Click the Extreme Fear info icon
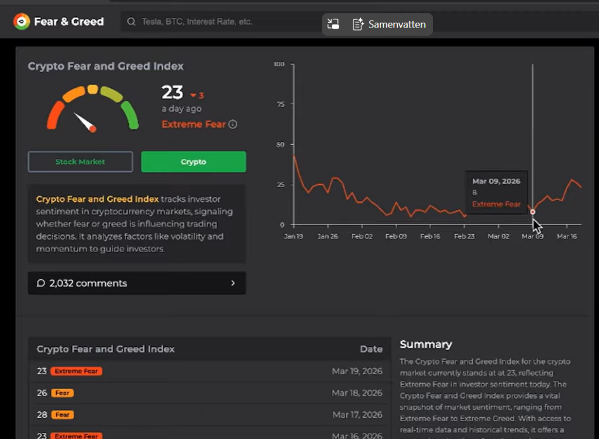Image resolution: width=599 pixels, height=439 pixels. 233,124
